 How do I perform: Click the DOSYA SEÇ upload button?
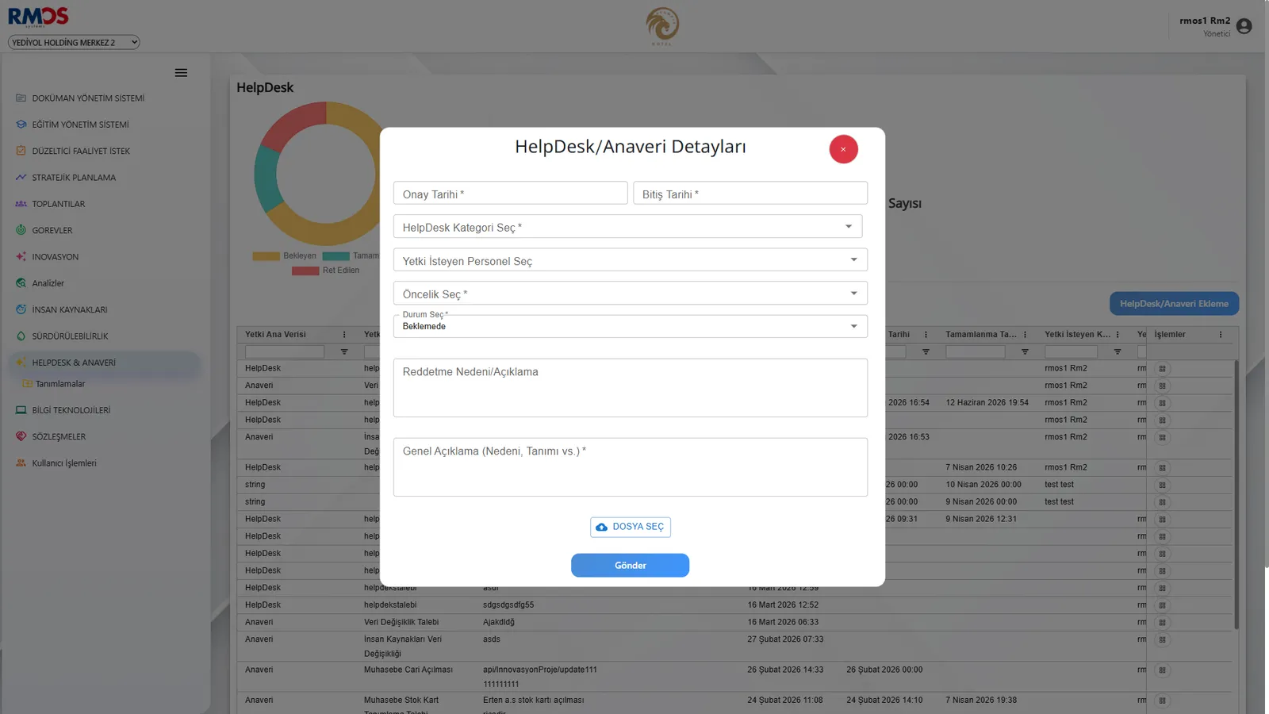coord(630,527)
